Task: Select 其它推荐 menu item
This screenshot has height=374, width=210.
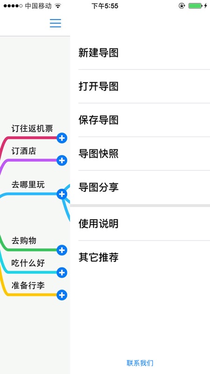Action: coord(140,258)
